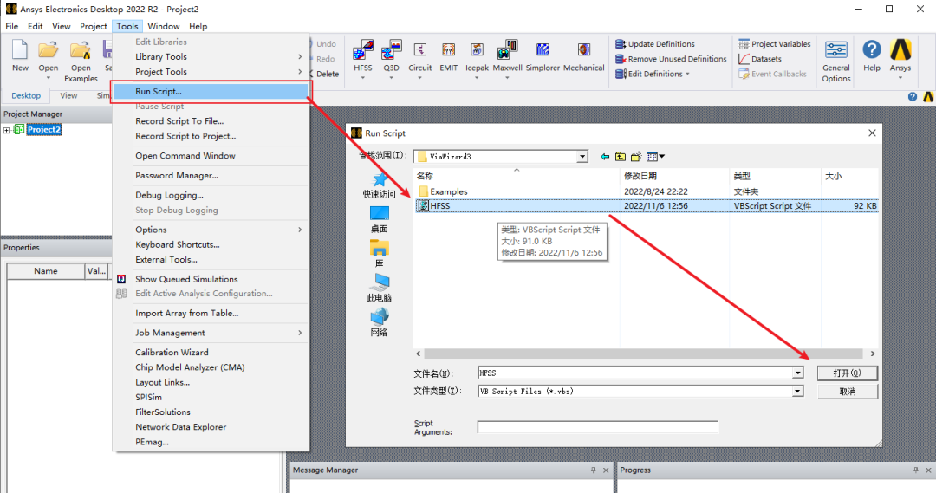Go up one folder level in Run Script
Image resolution: width=936 pixels, height=493 pixels.
coord(621,156)
